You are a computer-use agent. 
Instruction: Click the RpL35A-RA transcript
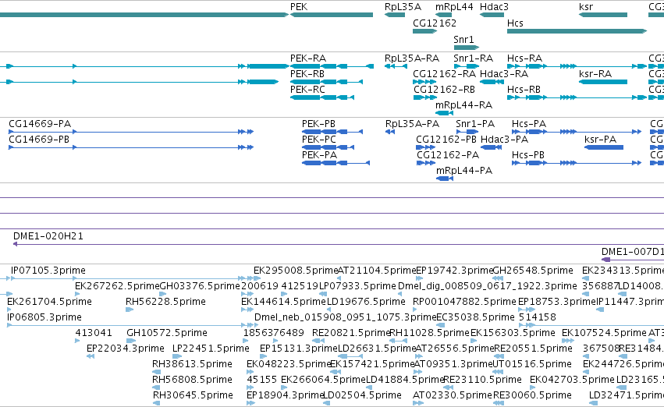tap(395, 66)
